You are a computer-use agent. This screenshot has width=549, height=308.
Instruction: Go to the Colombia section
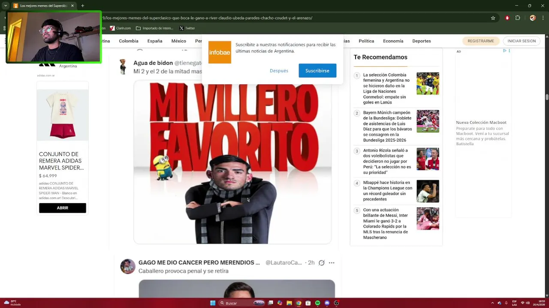[129, 41]
